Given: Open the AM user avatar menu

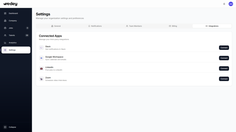Looking at the screenshot, I should coord(231,4).
